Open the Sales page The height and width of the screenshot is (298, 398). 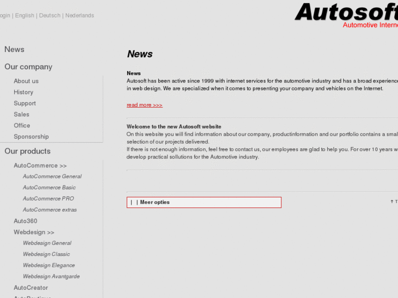coord(21,114)
